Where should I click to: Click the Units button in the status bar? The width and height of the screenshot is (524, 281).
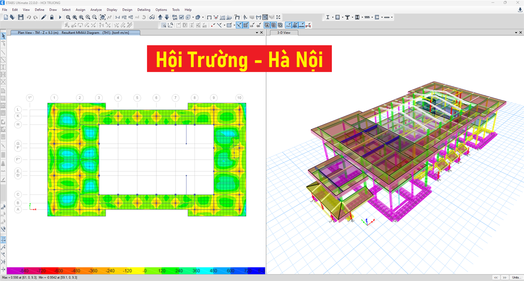click(x=517, y=278)
